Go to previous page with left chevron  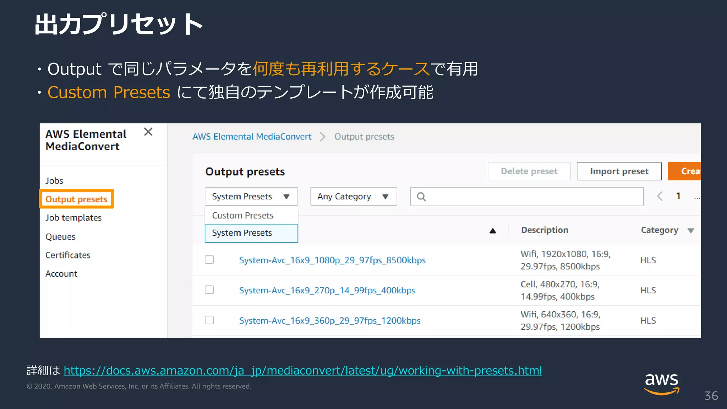click(x=660, y=196)
